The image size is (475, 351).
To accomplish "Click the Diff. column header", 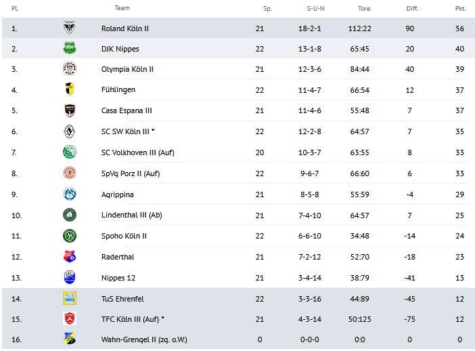I will (x=412, y=9).
